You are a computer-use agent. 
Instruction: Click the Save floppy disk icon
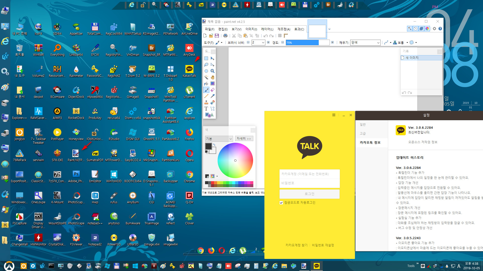[x=217, y=36]
